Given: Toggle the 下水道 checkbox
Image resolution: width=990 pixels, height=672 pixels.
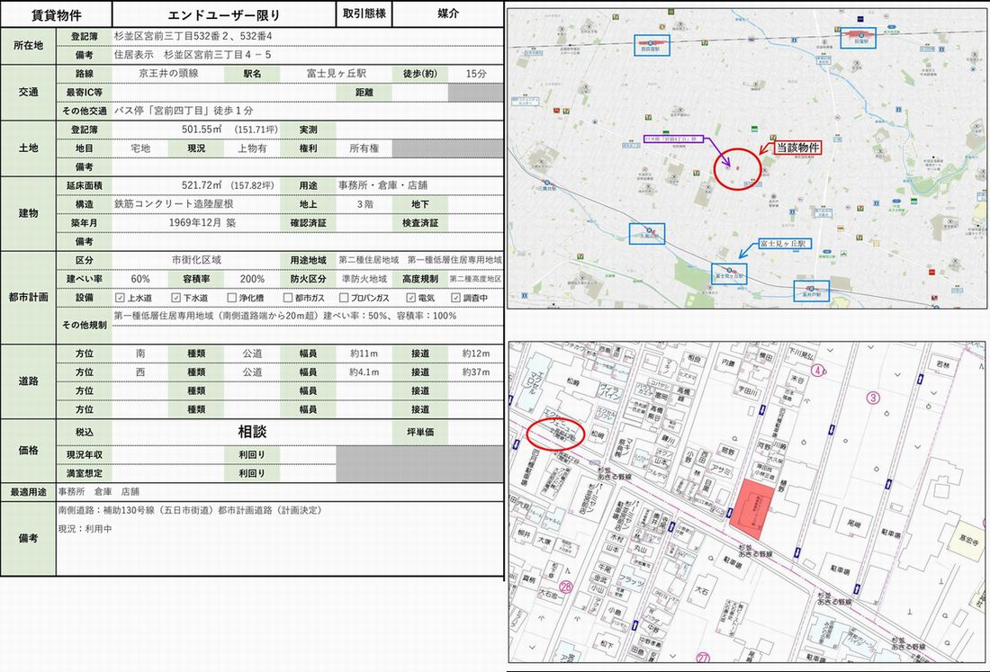Looking at the screenshot, I should 175,298.
